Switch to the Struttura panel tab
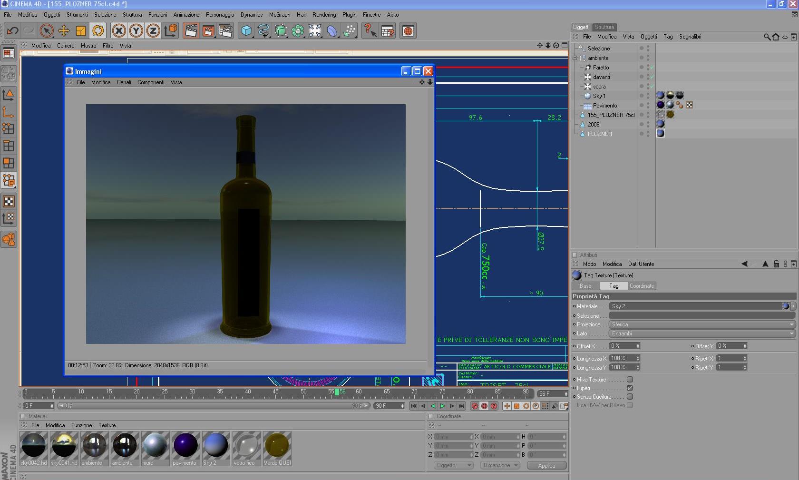The width and height of the screenshot is (799, 480). [x=604, y=27]
